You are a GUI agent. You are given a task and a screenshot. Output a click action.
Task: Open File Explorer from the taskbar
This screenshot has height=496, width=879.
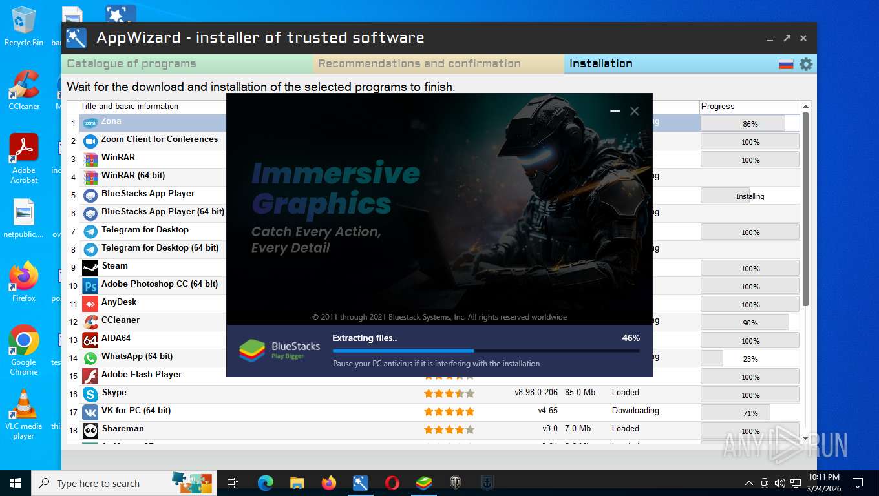click(x=297, y=483)
